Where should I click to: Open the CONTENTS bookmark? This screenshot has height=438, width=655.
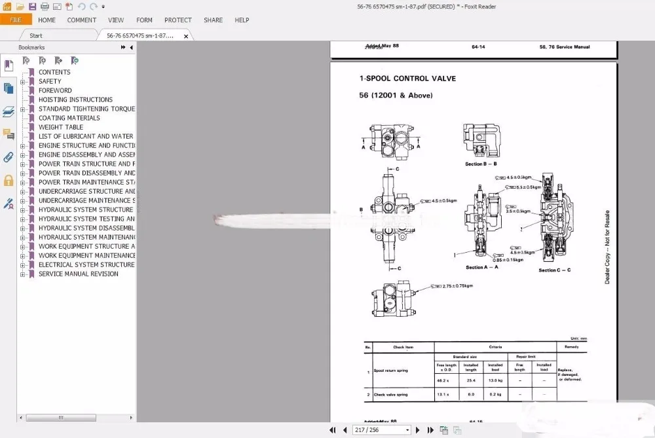(x=54, y=72)
